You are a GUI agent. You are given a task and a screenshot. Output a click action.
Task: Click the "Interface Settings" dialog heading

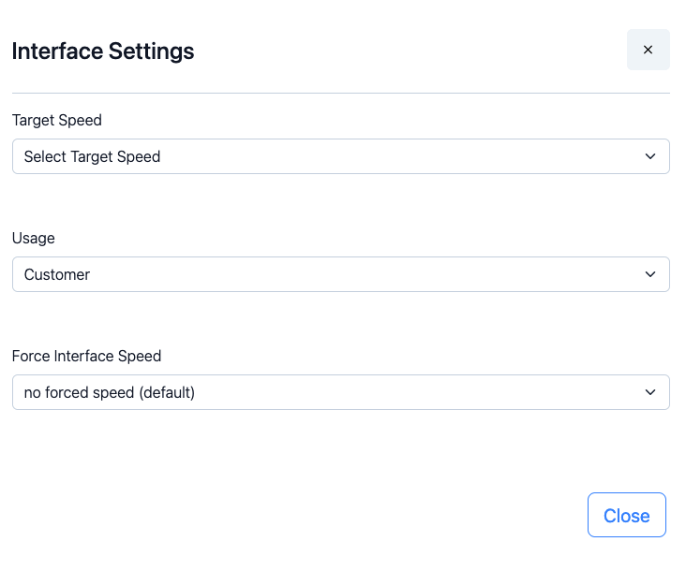click(103, 51)
